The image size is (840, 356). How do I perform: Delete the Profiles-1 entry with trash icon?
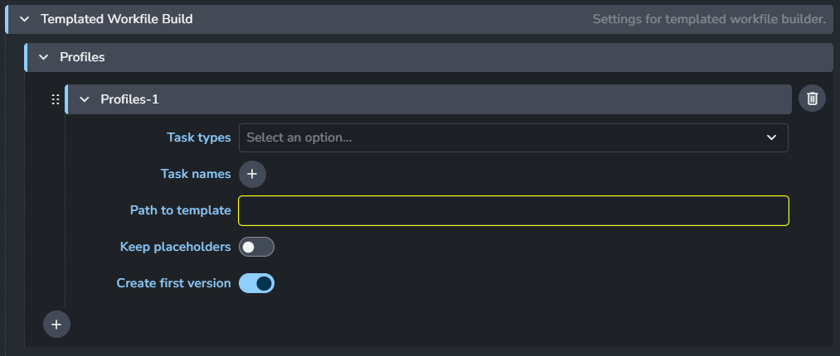(813, 99)
